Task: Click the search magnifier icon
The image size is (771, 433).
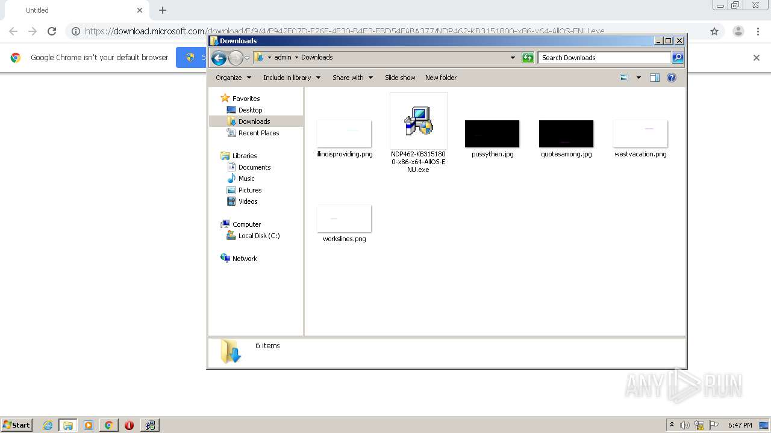Action: [678, 58]
